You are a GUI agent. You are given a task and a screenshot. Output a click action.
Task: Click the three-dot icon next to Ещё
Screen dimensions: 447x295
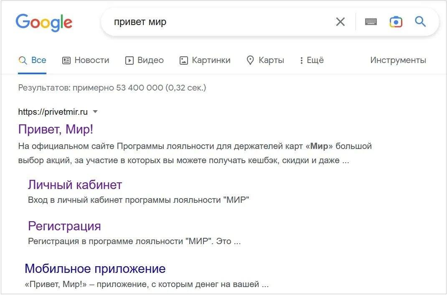[x=301, y=61]
